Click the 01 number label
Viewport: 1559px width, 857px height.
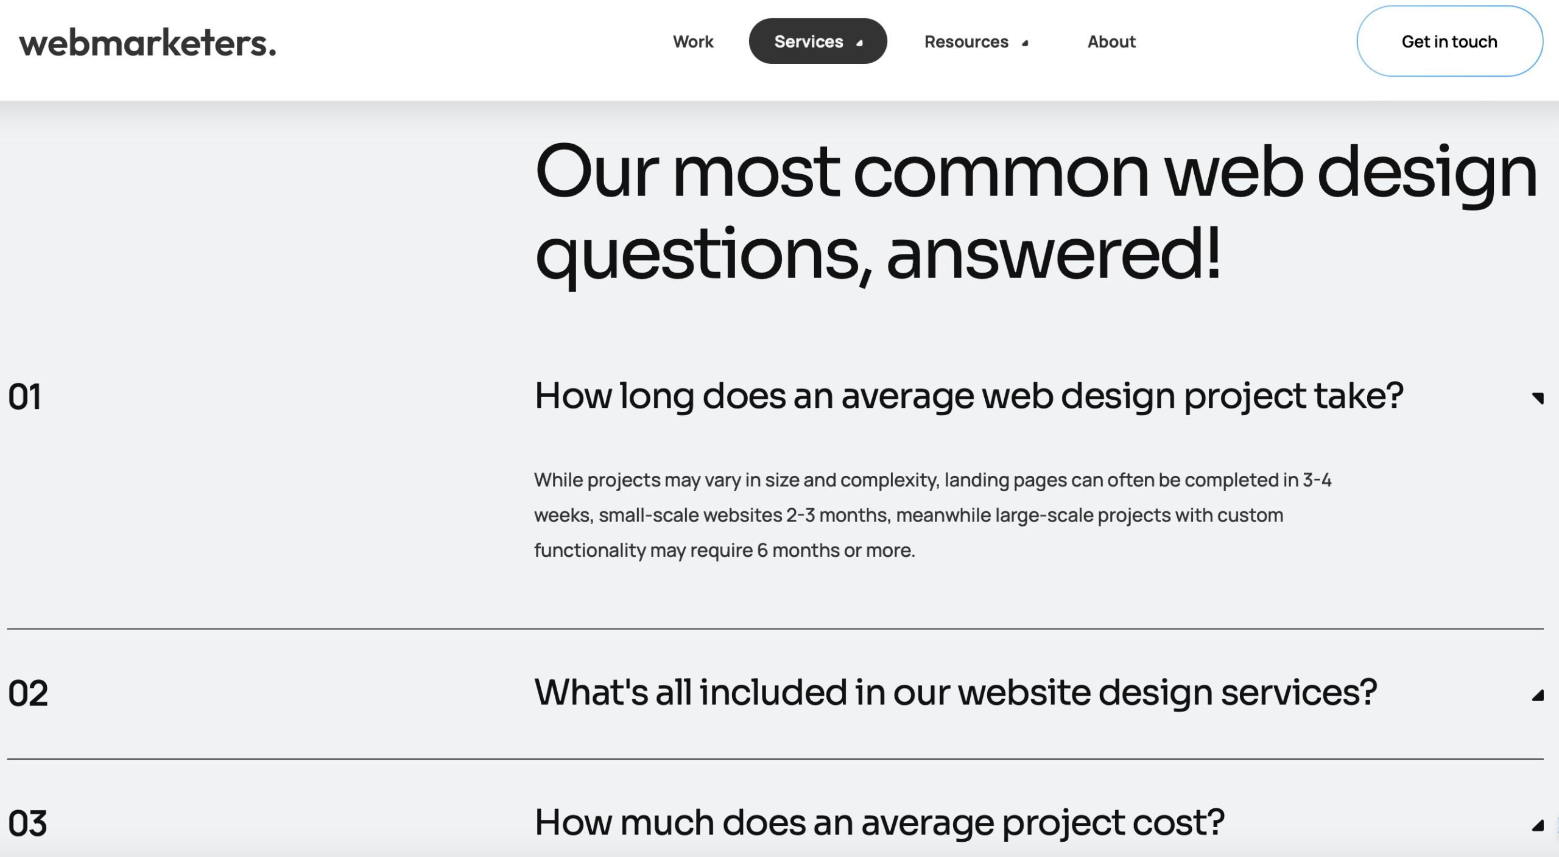click(x=24, y=397)
